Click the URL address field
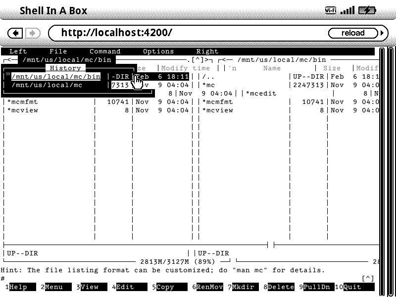Image resolution: width=396 pixels, height=297 pixels. point(187,33)
